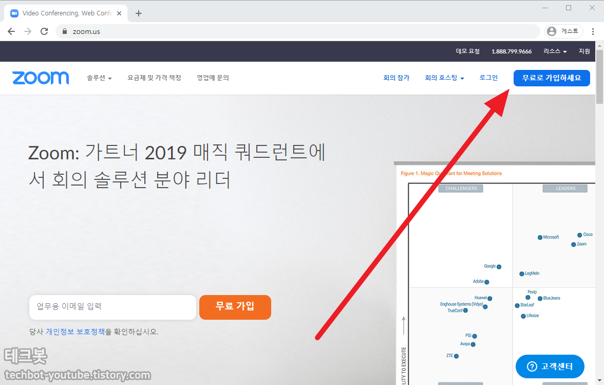The height and width of the screenshot is (385, 604).
Task: Focus the 업무용 이메일 입력 field
Action: coord(113,307)
